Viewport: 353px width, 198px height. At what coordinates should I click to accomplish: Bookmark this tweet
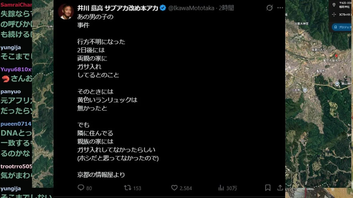point(268,188)
